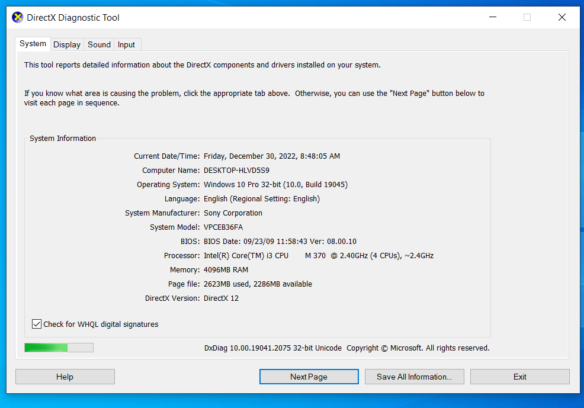
Task: Click the system model VPCEB36FA
Action: (223, 227)
